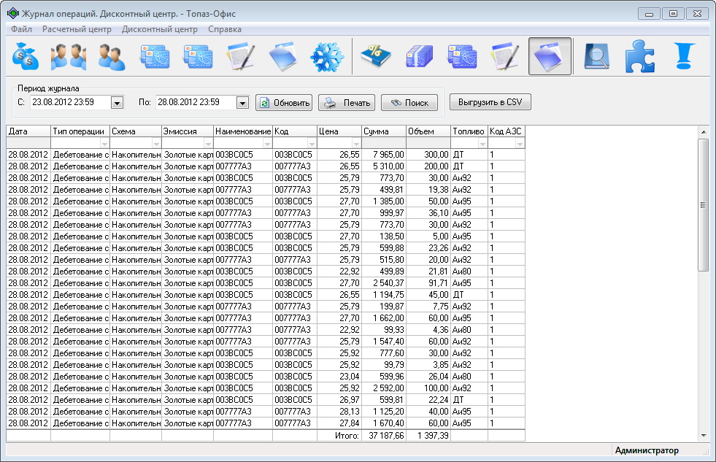Click the blue snowflake icon

[327, 57]
